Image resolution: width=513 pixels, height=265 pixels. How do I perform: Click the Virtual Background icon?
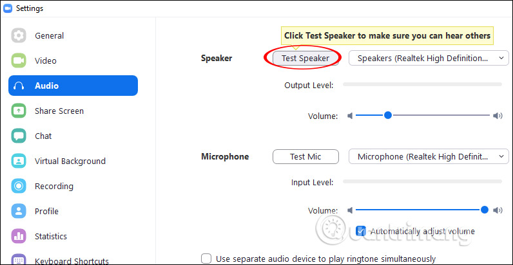(19, 161)
